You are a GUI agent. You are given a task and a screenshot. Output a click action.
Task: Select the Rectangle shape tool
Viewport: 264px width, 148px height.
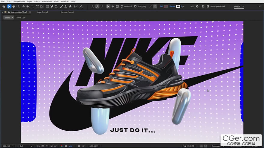pyautogui.click(x=47, y=7)
